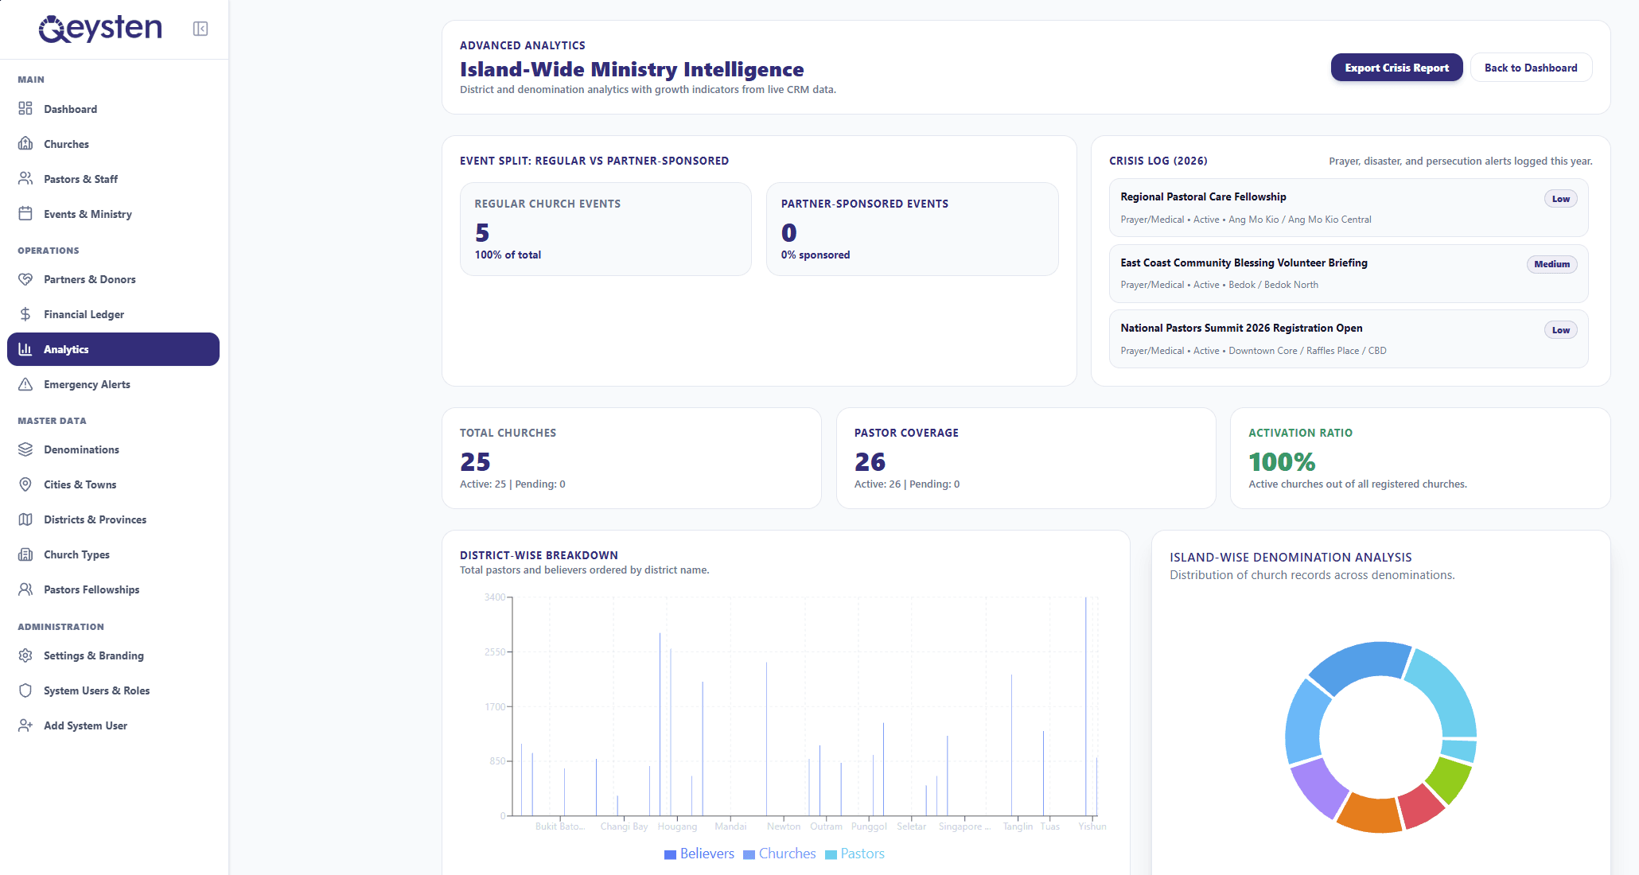Open Emergency Alerts warning triangle icon
Viewport: 1639px width, 875px height.
(25, 383)
